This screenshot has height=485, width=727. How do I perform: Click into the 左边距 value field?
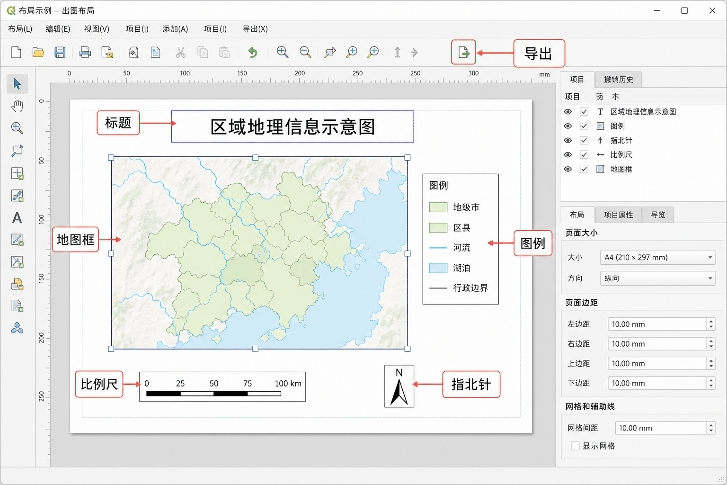click(x=657, y=324)
